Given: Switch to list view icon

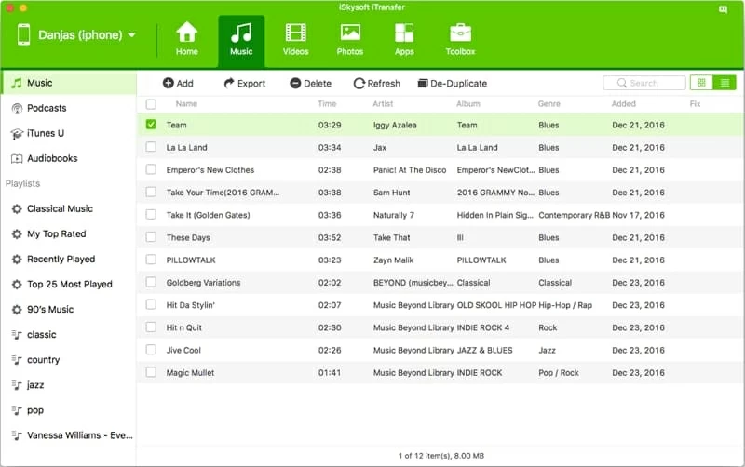Looking at the screenshot, I should 725,83.
